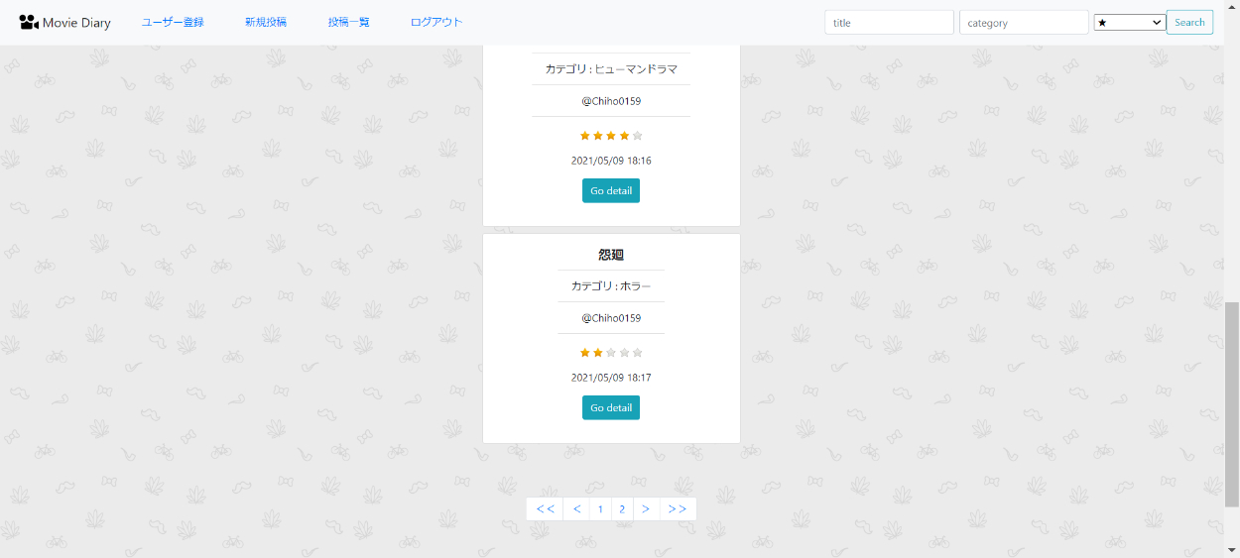Click the last-page >> pagination icon
Viewport: 1240px width, 558px height.
point(678,509)
